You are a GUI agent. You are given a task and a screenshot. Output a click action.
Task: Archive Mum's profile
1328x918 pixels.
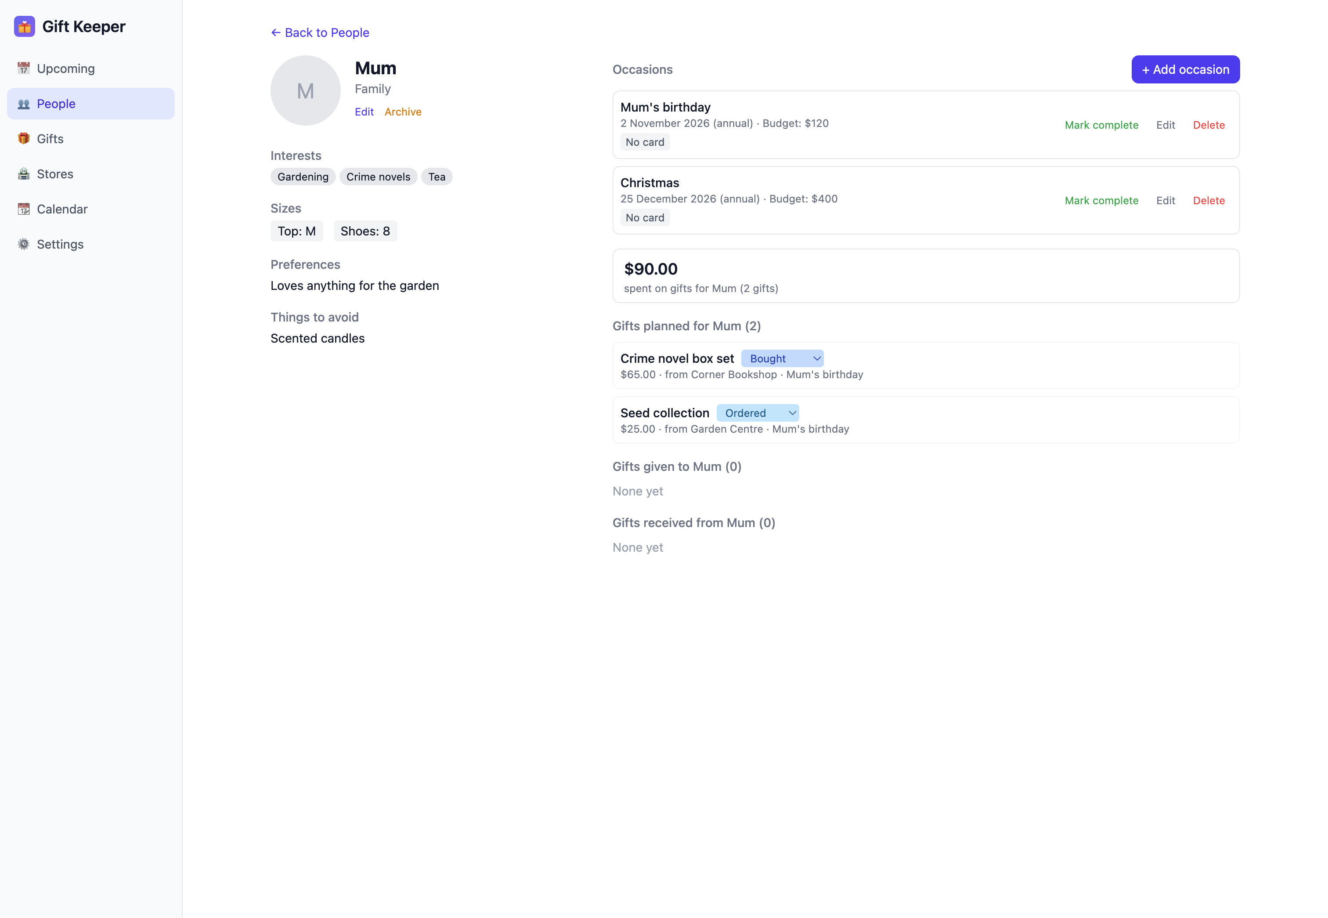coord(403,112)
